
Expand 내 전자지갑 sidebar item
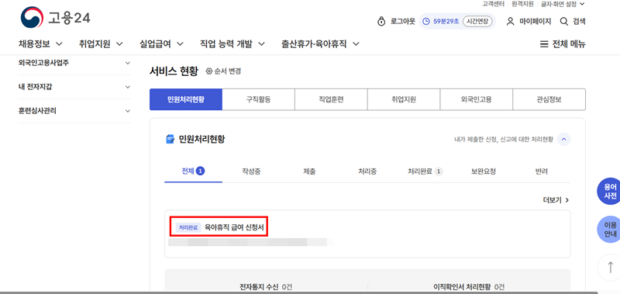[74, 87]
